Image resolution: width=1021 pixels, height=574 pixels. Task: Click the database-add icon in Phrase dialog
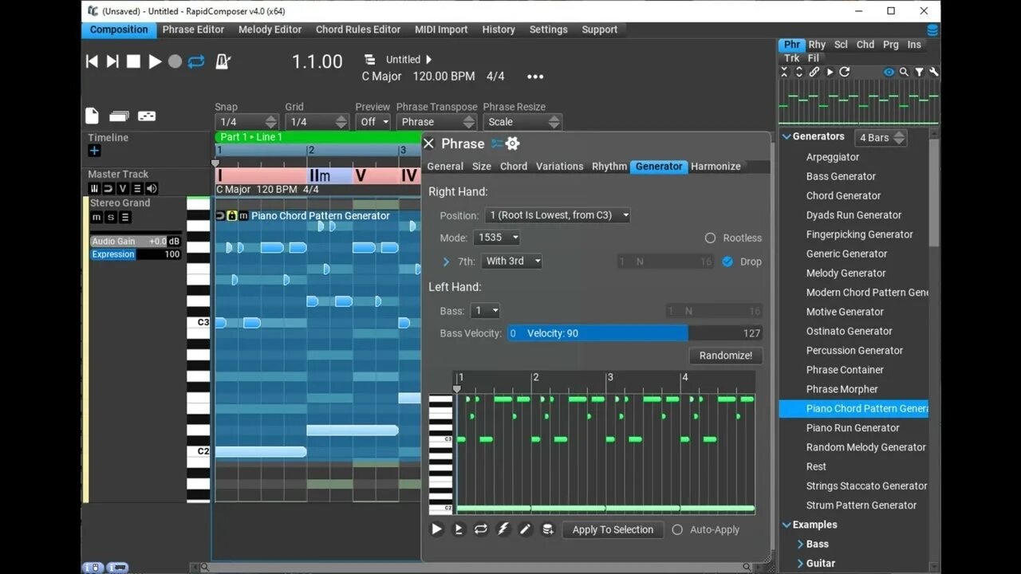pos(548,529)
